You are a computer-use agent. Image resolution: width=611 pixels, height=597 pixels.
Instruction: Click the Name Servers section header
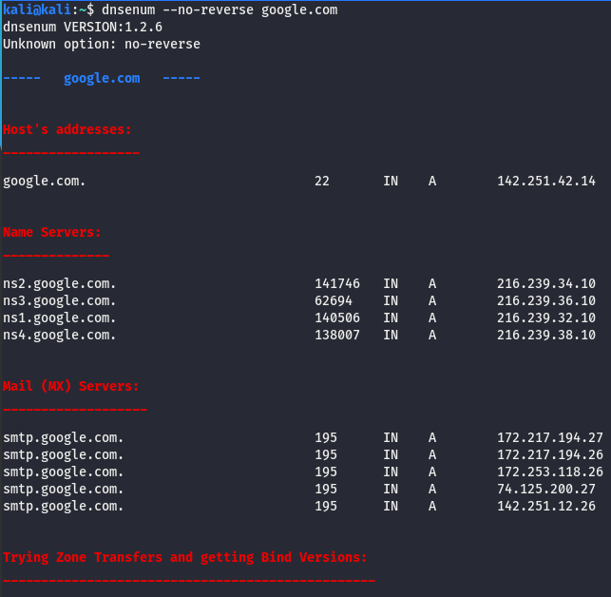point(52,232)
